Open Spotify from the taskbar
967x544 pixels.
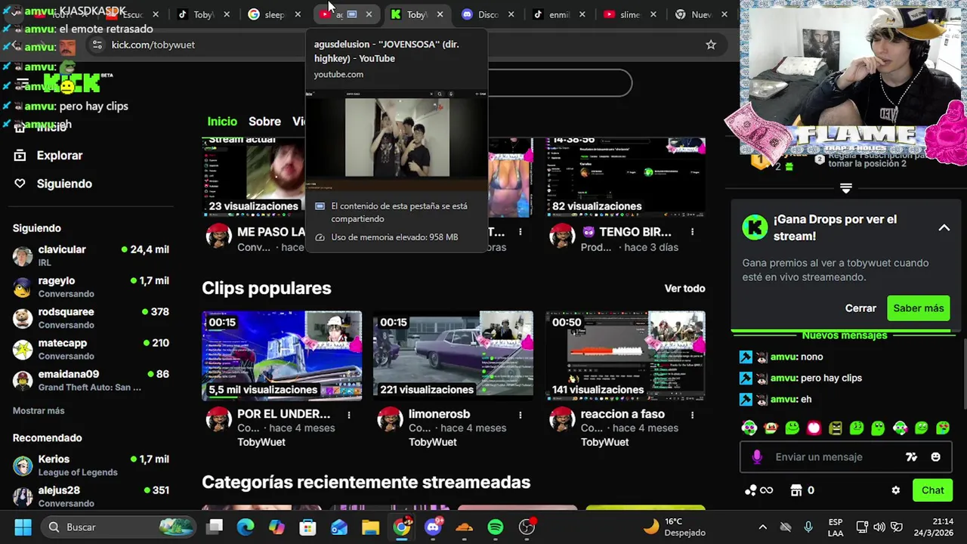click(496, 527)
